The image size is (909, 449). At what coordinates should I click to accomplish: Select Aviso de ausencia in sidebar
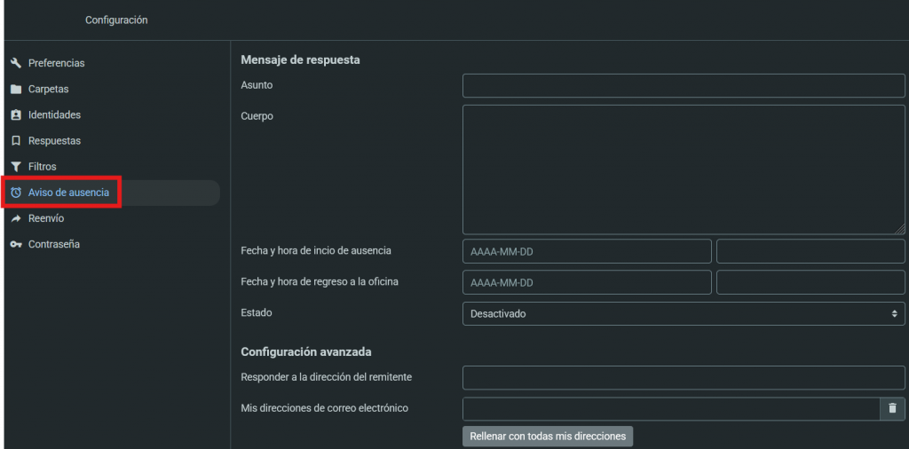click(x=68, y=193)
